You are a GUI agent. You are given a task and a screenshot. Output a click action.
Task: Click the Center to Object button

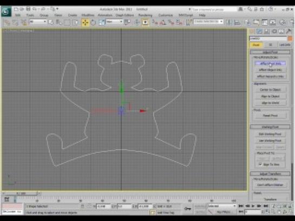tap(270, 90)
